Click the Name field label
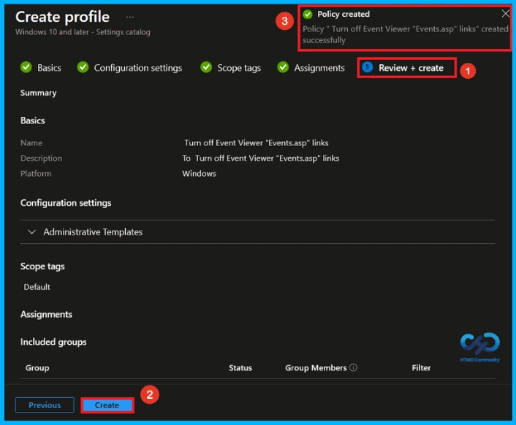The width and height of the screenshot is (516, 425). pyautogui.click(x=31, y=143)
